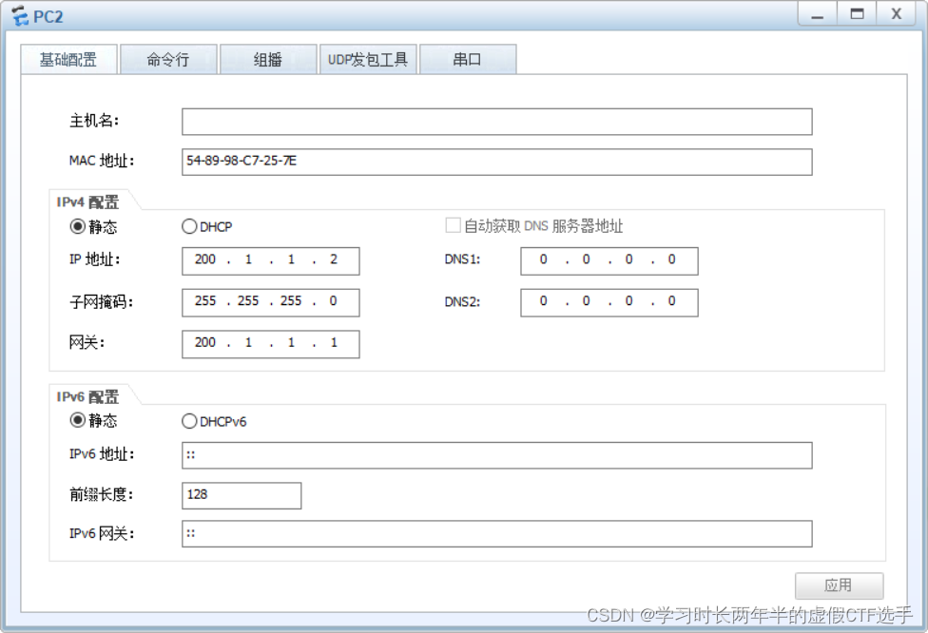The width and height of the screenshot is (928, 633).
Task: Maximize the PC2 window
Action: [857, 14]
